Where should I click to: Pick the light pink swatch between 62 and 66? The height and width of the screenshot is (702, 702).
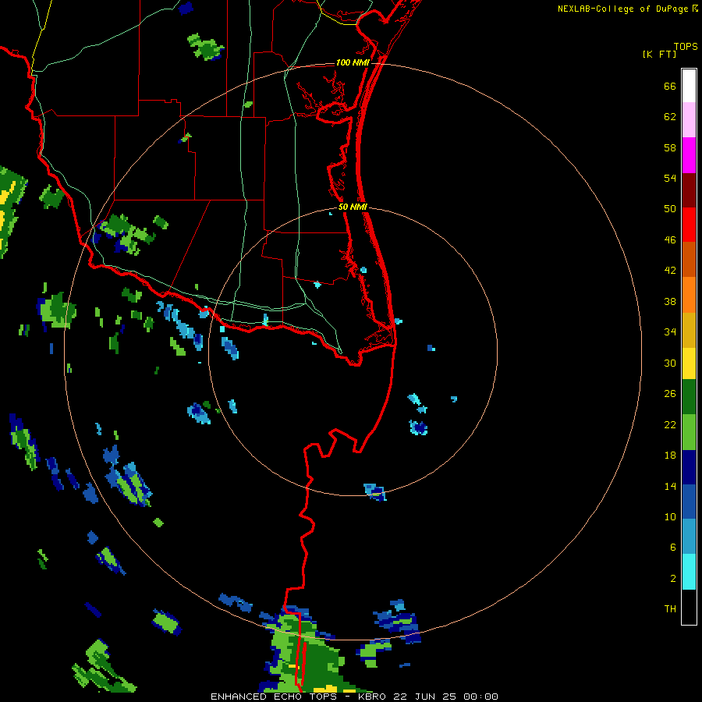(689, 120)
